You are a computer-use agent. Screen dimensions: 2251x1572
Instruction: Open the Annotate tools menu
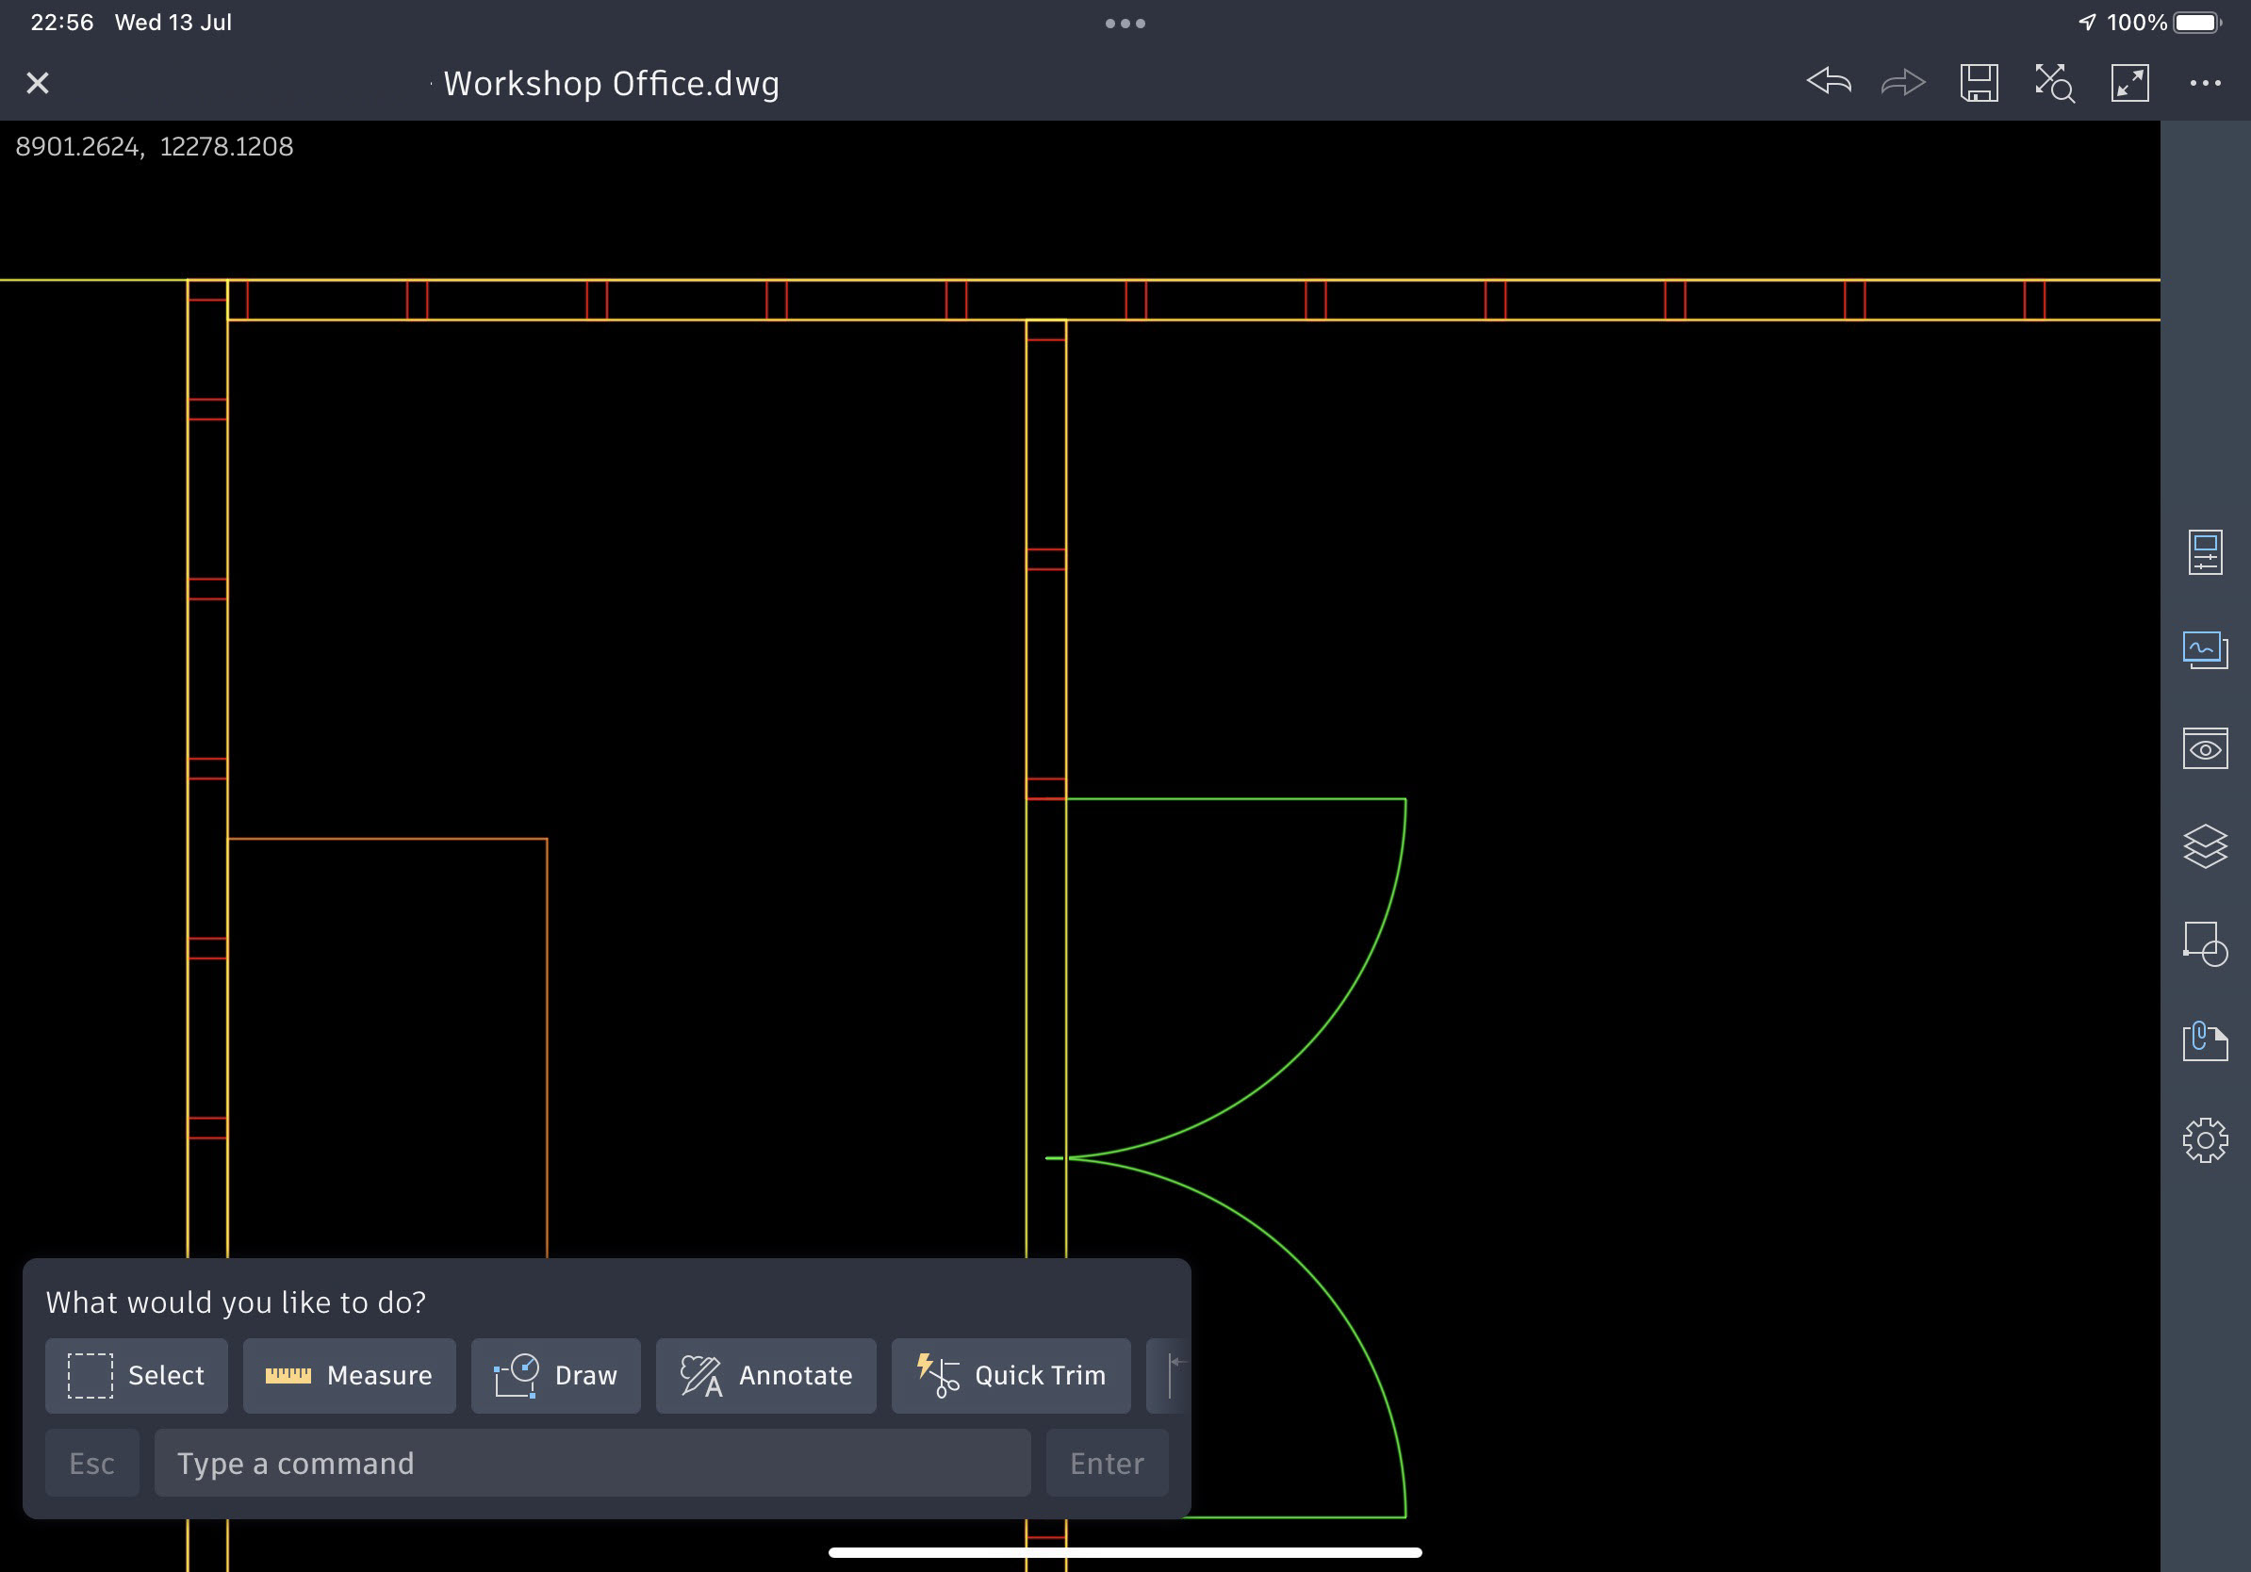(765, 1375)
